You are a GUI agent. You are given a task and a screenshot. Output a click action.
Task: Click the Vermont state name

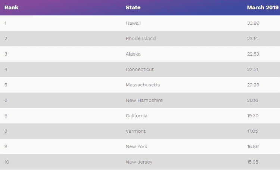point(136,131)
